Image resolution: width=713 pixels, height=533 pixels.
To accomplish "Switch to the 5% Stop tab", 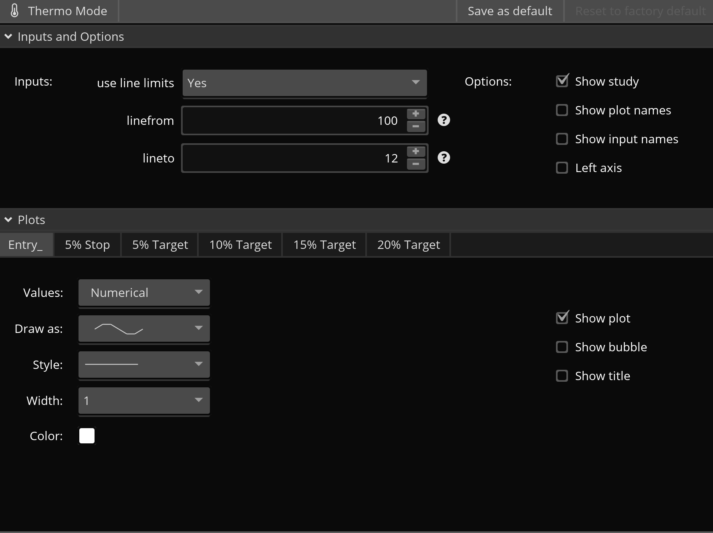I will click(87, 244).
